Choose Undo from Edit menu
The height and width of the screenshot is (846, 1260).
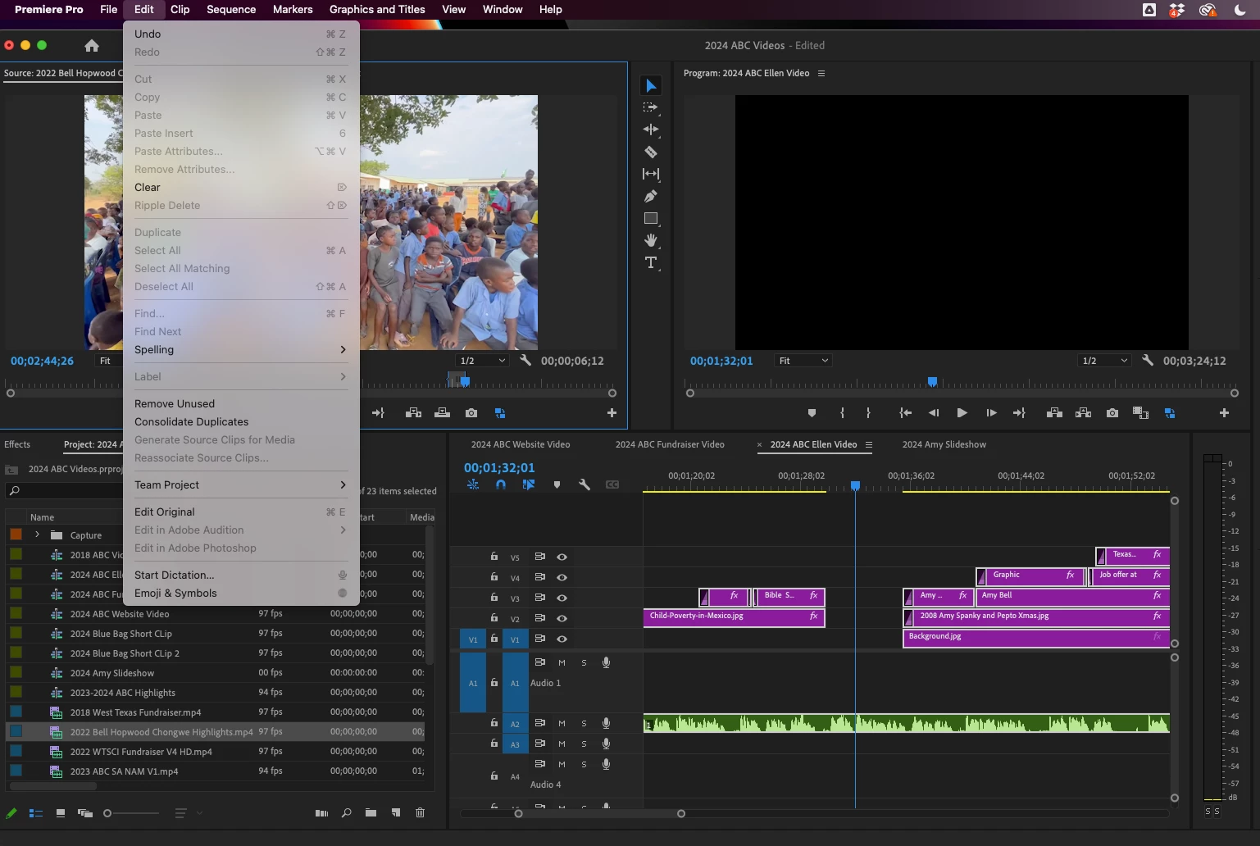click(x=240, y=34)
